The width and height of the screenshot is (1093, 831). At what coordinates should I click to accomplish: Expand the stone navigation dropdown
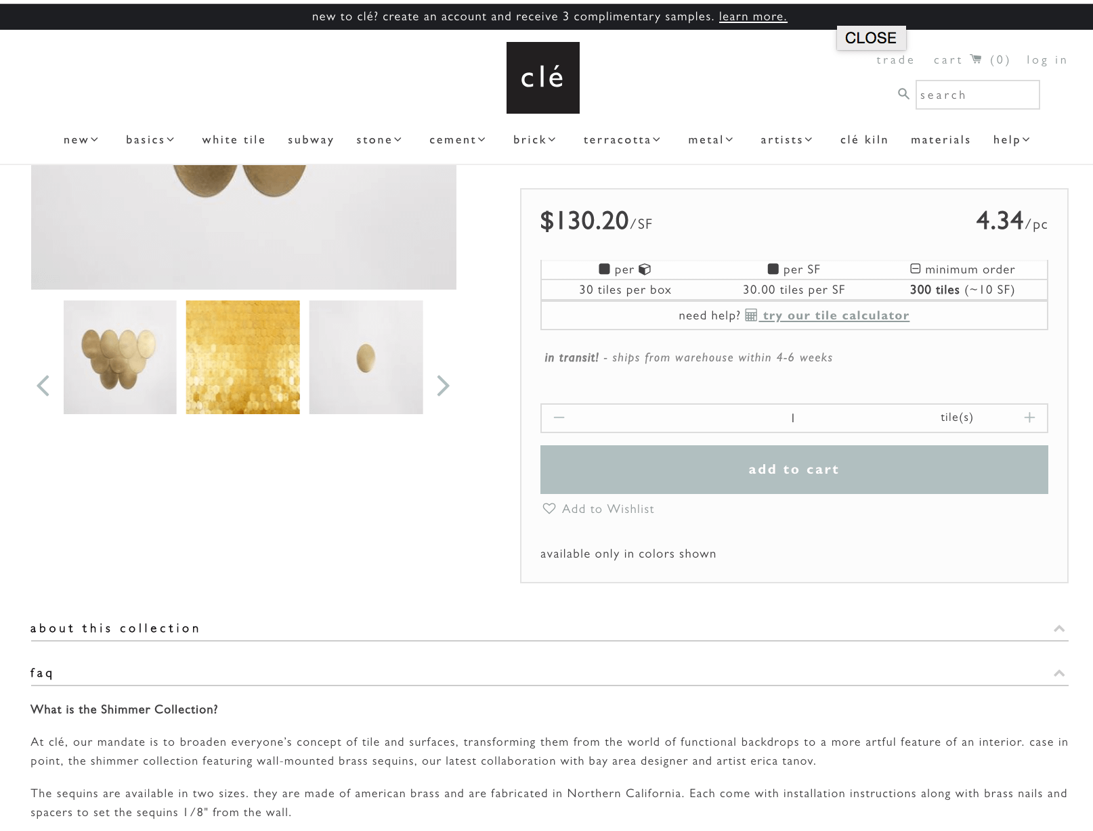pyautogui.click(x=379, y=139)
